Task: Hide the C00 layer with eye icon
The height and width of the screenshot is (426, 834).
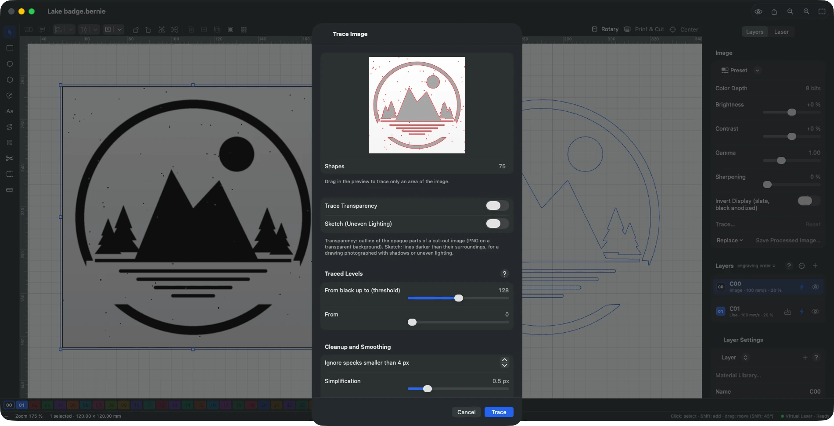Action: point(815,287)
